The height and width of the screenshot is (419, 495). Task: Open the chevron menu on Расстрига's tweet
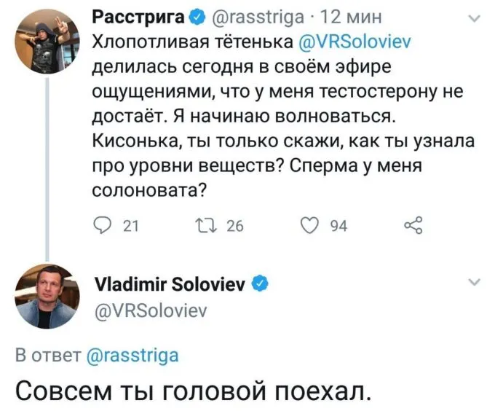pyautogui.click(x=475, y=21)
